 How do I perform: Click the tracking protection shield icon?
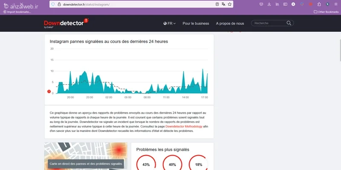coord(52,4)
